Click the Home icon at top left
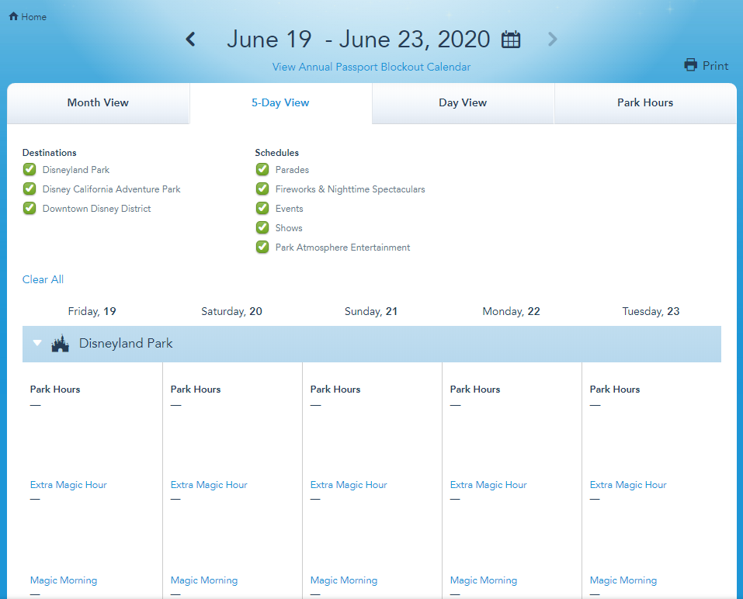The image size is (743, 599). (x=13, y=16)
